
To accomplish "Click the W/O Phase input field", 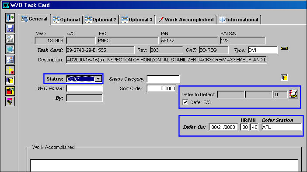I will tap(84, 88).
